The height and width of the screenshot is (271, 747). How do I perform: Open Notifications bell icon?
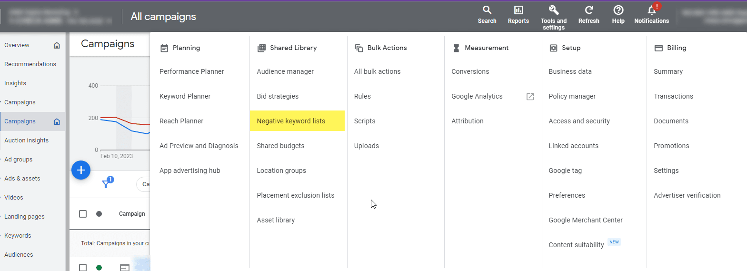click(652, 10)
